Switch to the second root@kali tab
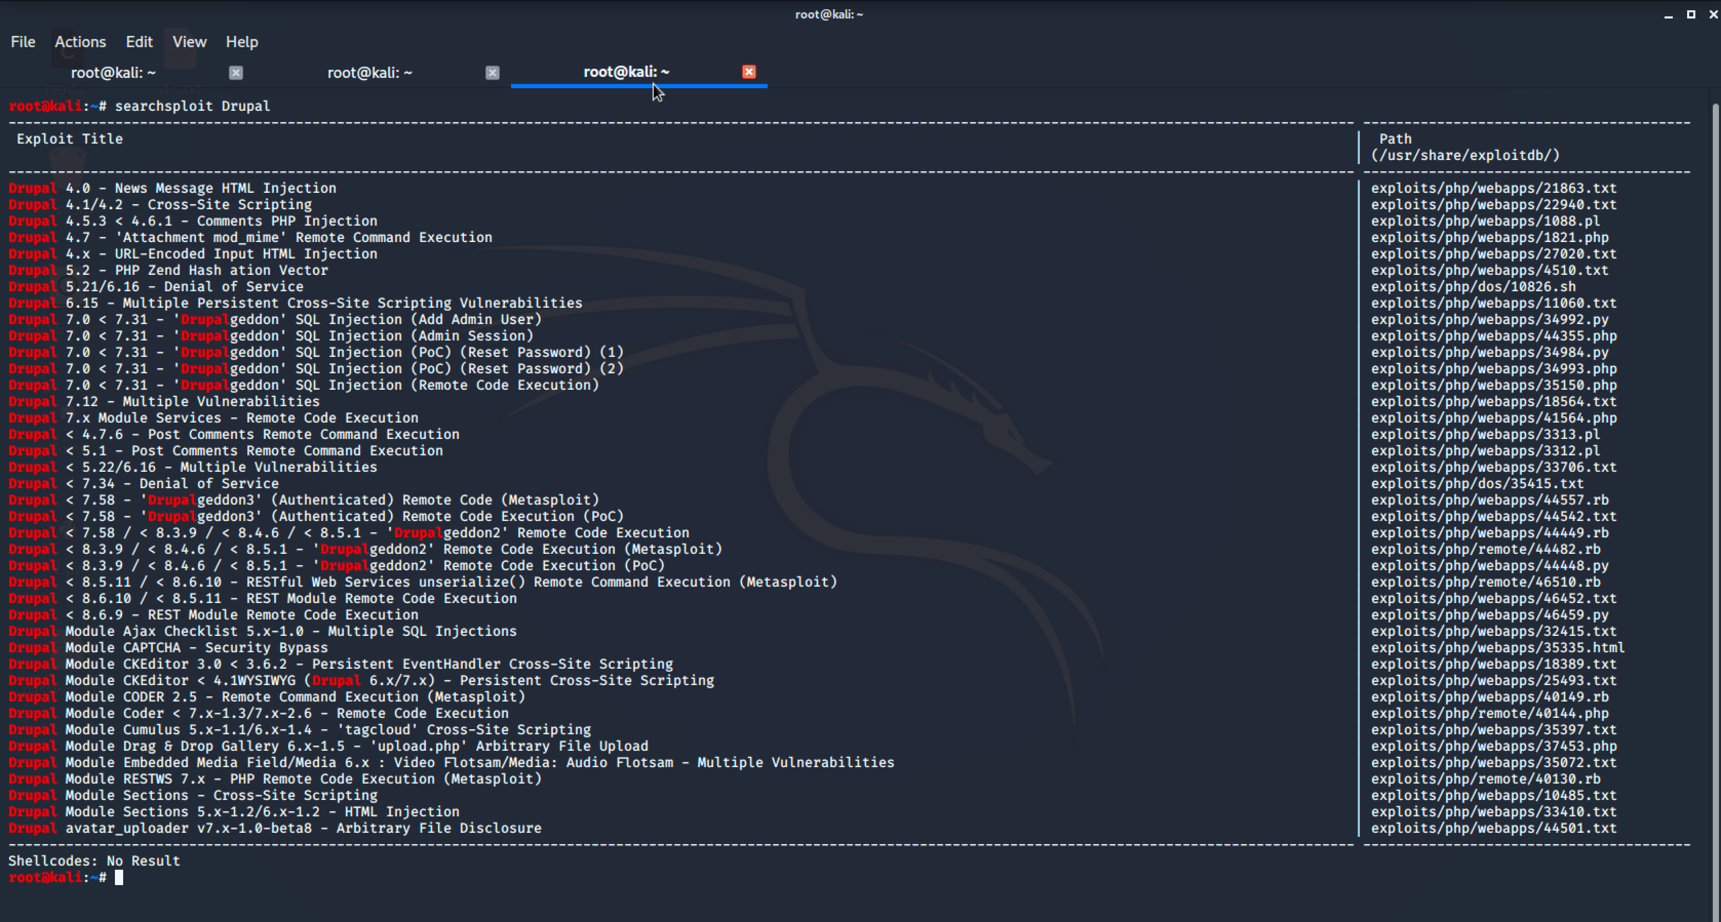This screenshot has width=1721, height=922. point(369,73)
